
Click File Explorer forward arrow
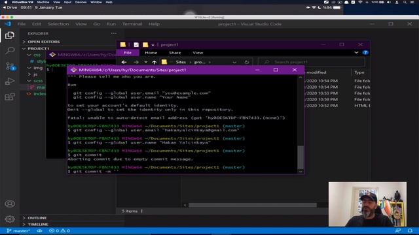136,62
